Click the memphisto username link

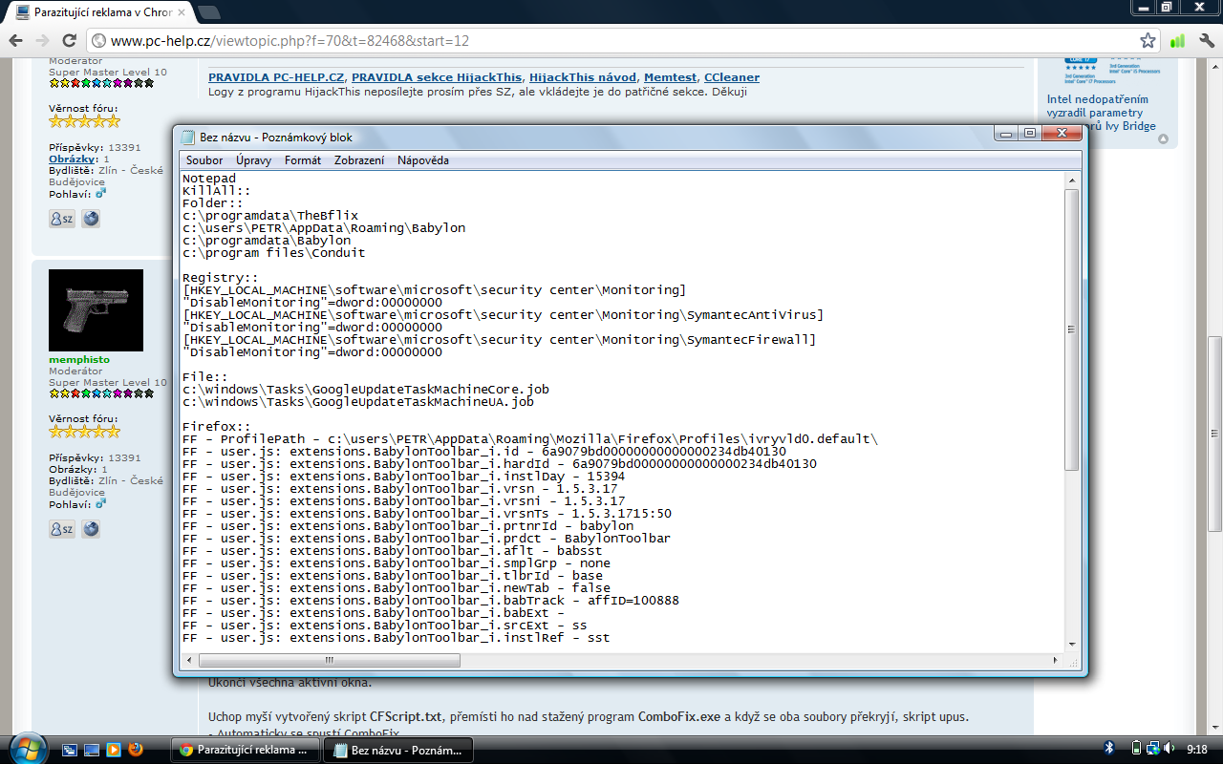click(x=79, y=360)
